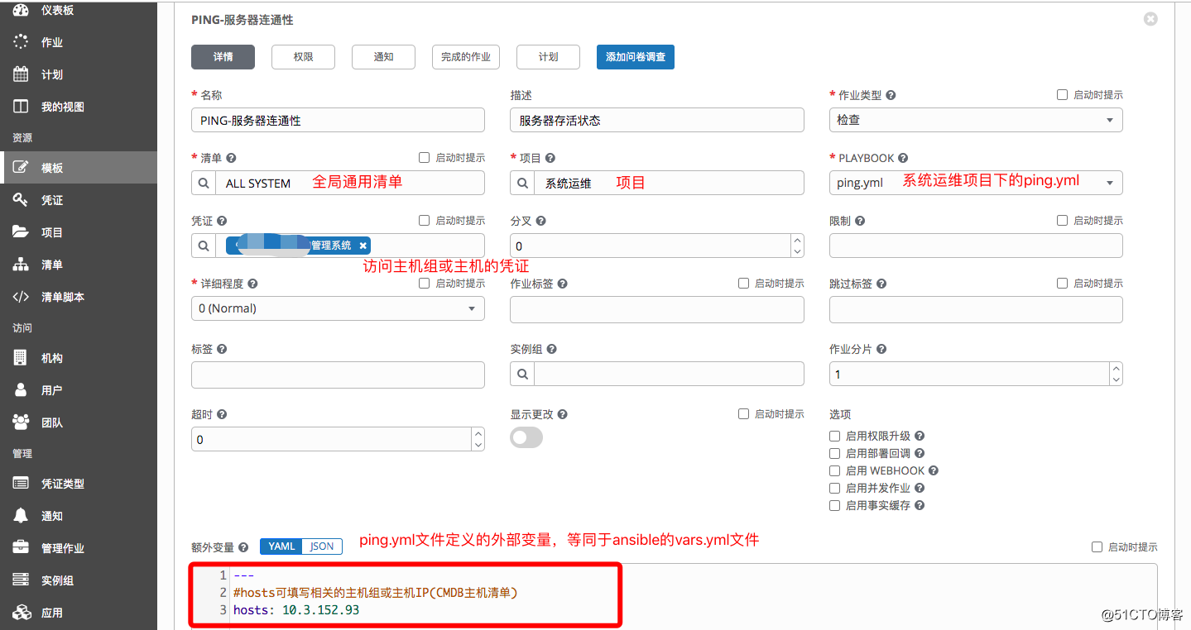Click the 项目 folder icon in sidebar
This screenshot has height=630, width=1191.
(21, 232)
